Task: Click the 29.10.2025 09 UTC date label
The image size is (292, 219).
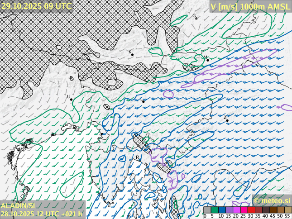Action: tap(36, 6)
